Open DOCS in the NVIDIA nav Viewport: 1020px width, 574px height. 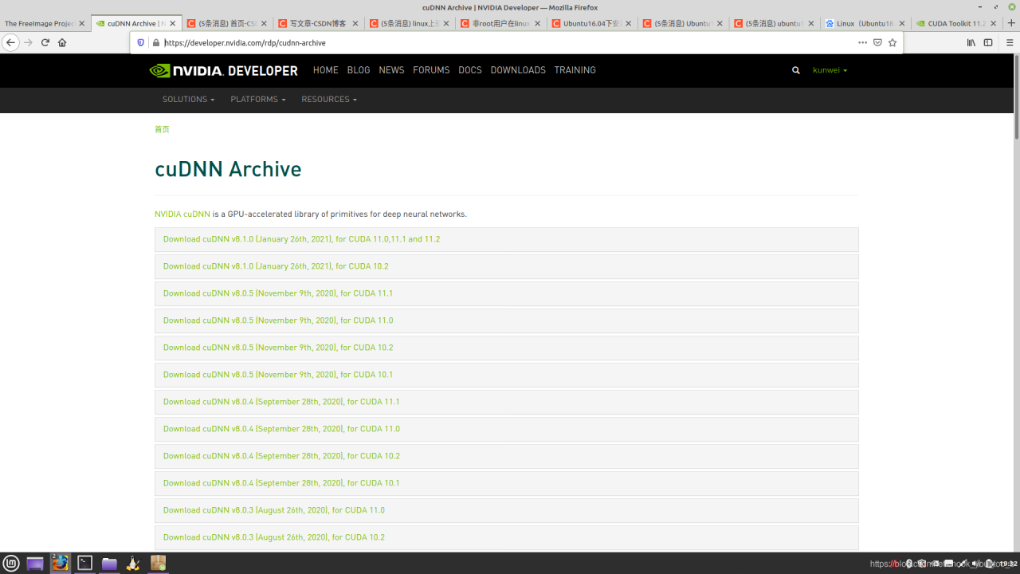coord(470,70)
